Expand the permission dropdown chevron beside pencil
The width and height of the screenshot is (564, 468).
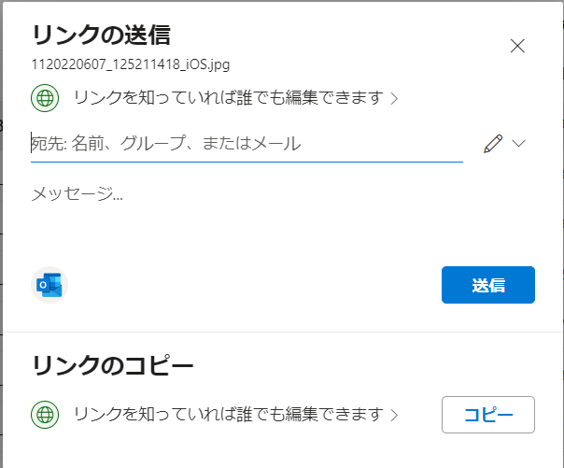(518, 144)
